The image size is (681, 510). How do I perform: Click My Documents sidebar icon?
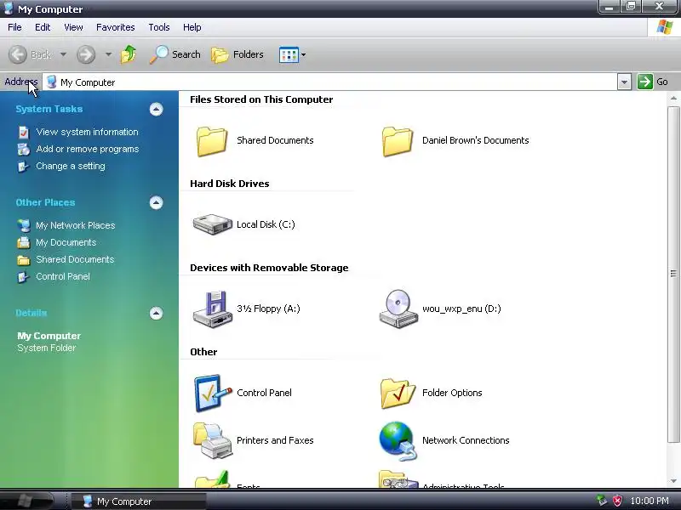pos(24,242)
